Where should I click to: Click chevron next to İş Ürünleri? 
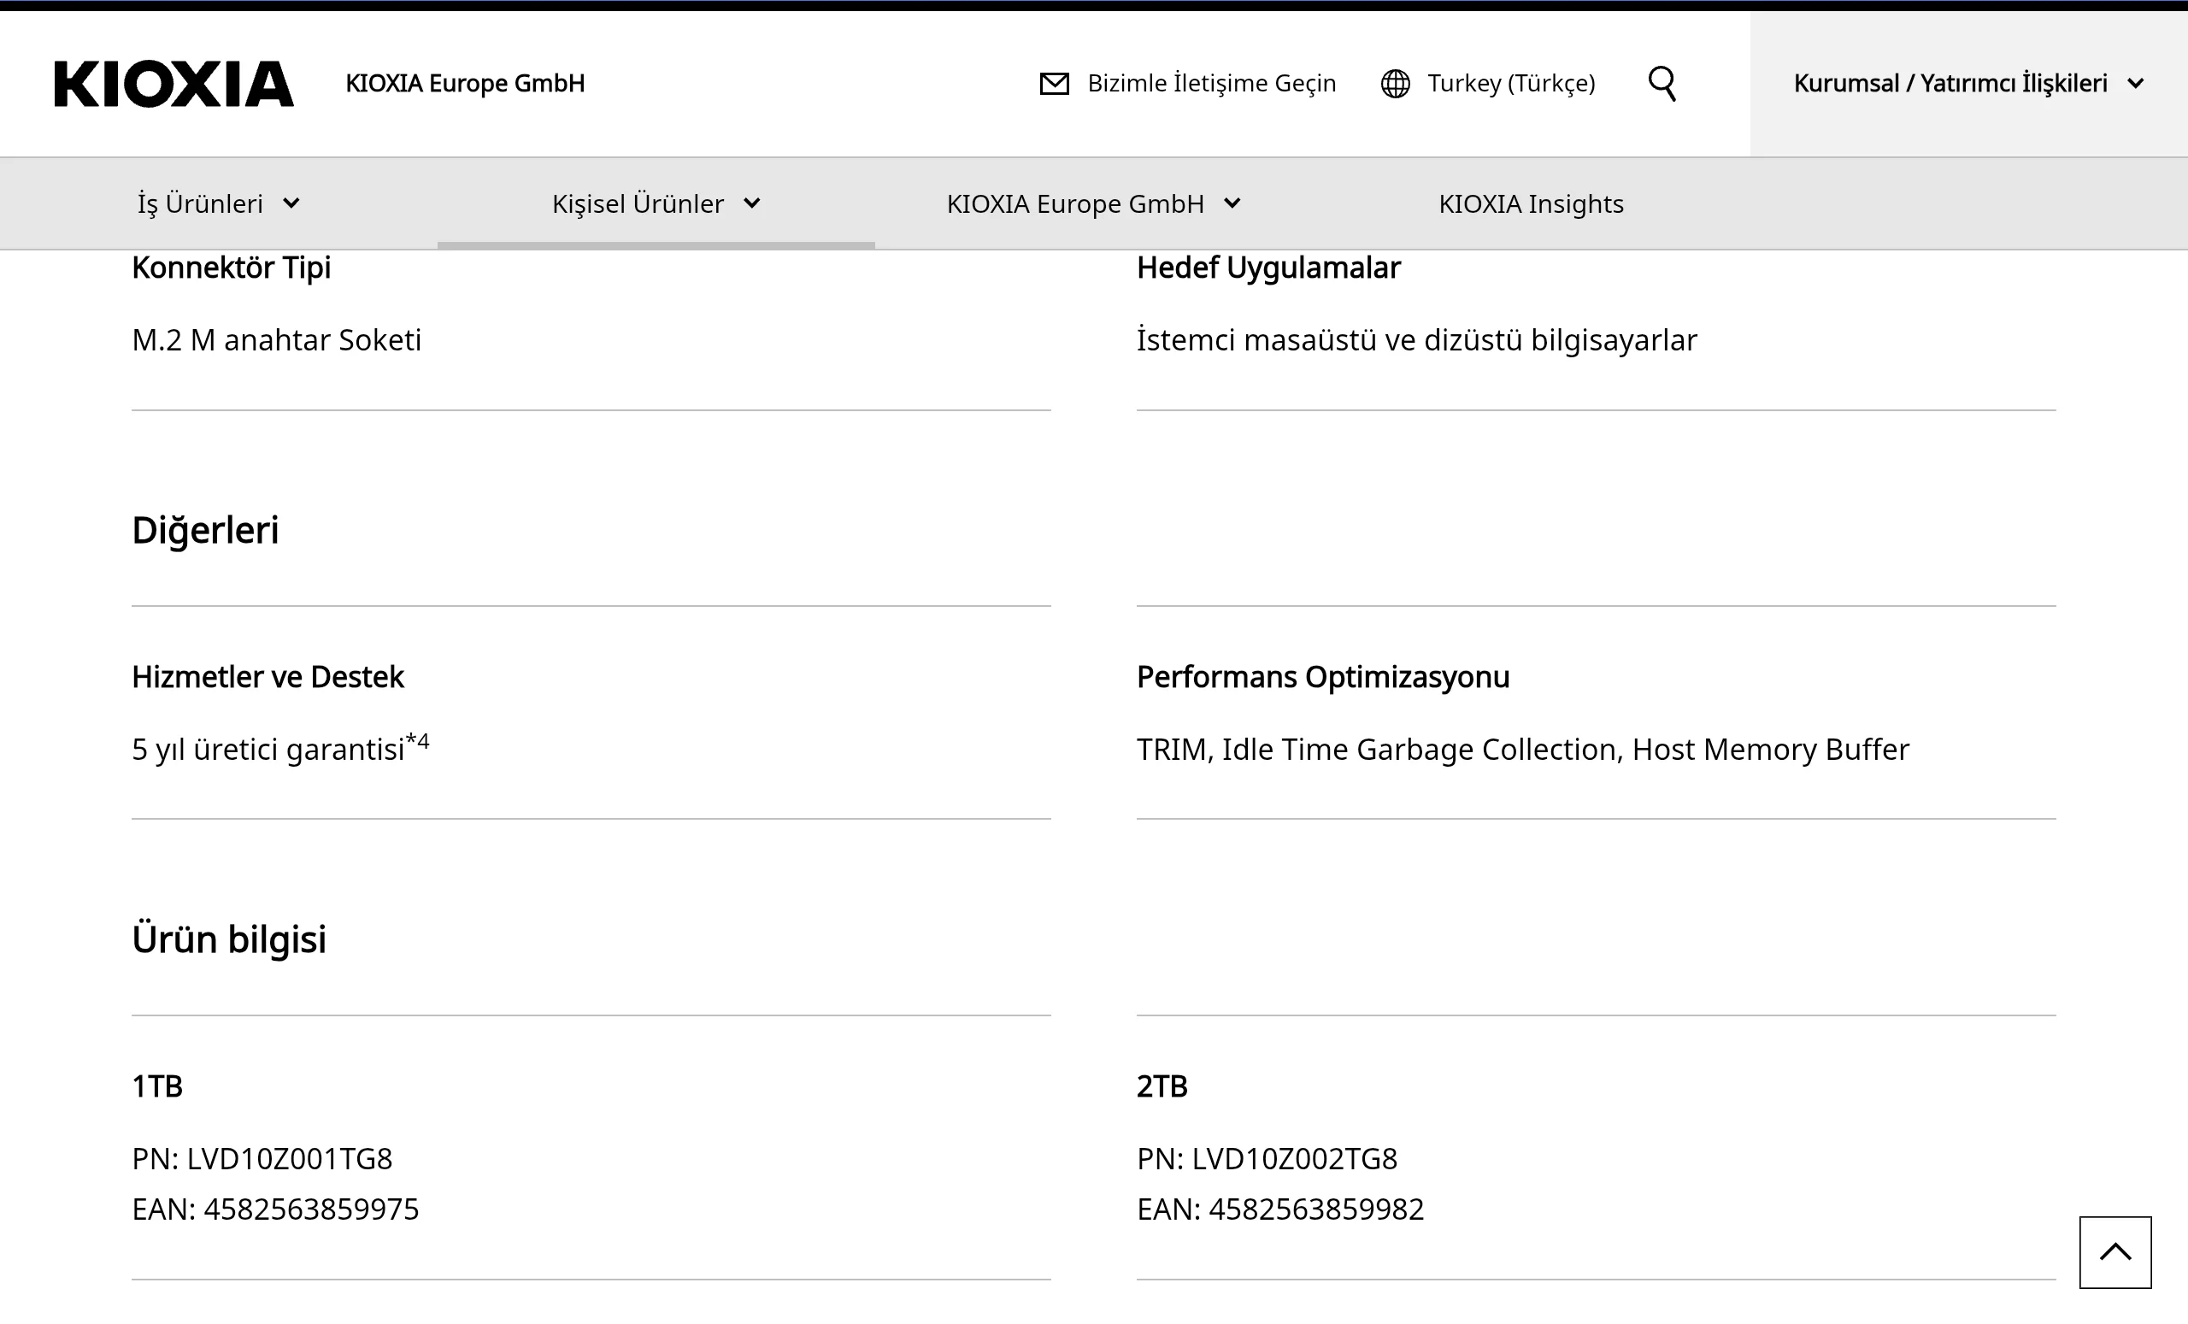point(291,203)
